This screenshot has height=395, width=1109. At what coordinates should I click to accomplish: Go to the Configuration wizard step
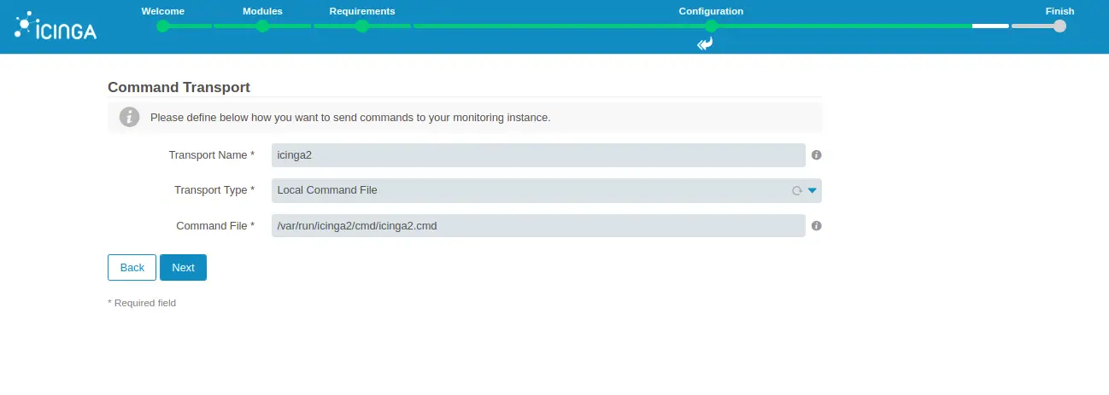(x=711, y=11)
